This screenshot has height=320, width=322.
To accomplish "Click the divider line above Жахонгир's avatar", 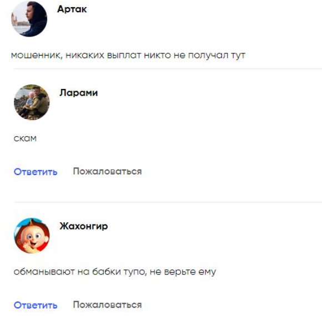I will [x=168, y=202].
